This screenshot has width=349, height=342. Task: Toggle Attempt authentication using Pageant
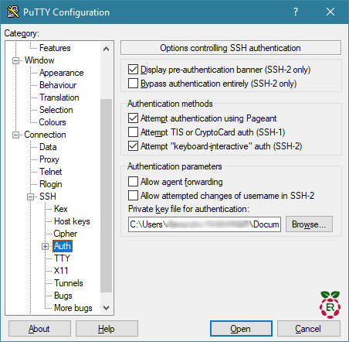133,118
